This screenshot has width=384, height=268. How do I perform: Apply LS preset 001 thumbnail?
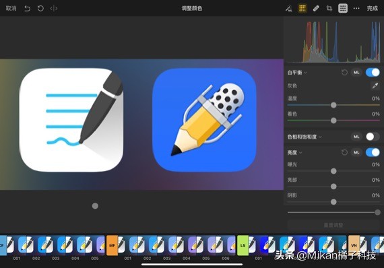(259, 245)
